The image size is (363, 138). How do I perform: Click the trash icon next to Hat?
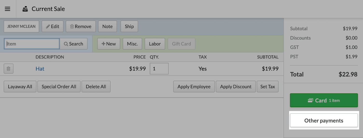pyautogui.click(x=9, y=69)
